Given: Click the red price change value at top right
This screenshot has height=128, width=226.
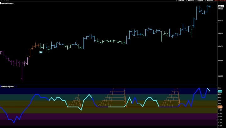Looking at the screenshot, I should [x=220, y=0].
